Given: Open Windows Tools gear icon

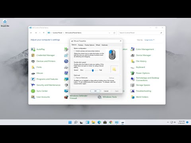Looking at the screenshot, I should click(99, 97).
